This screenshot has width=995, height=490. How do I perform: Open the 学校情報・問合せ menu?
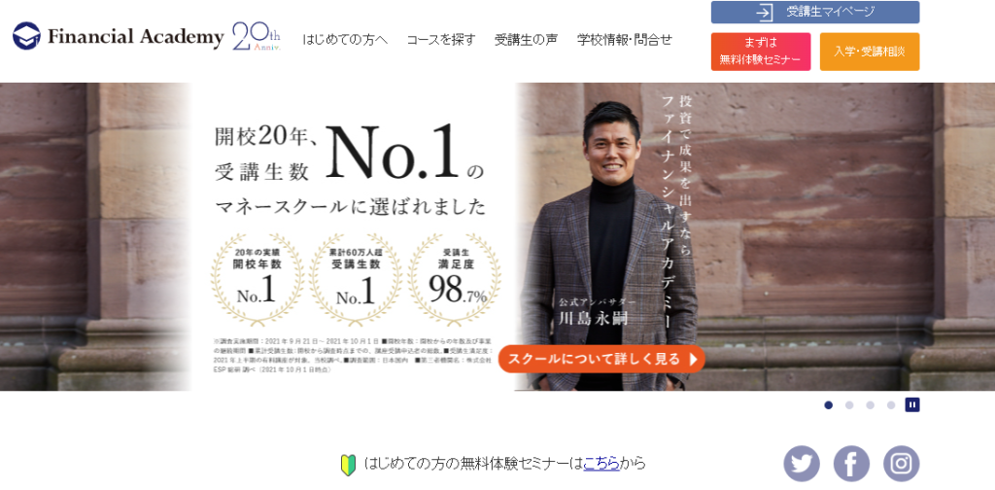coord(625,39)
